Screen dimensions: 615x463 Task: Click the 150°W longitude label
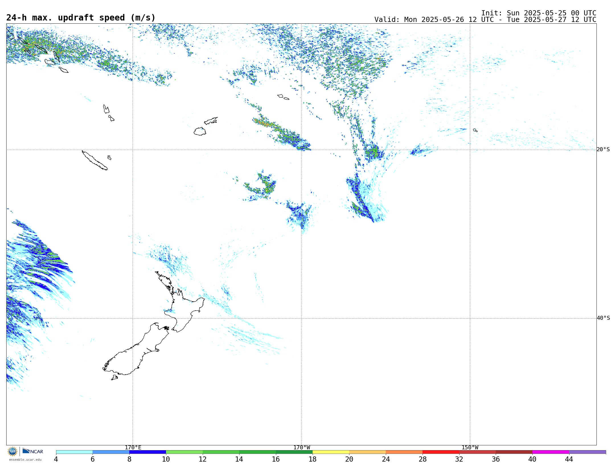pos(470,447)
